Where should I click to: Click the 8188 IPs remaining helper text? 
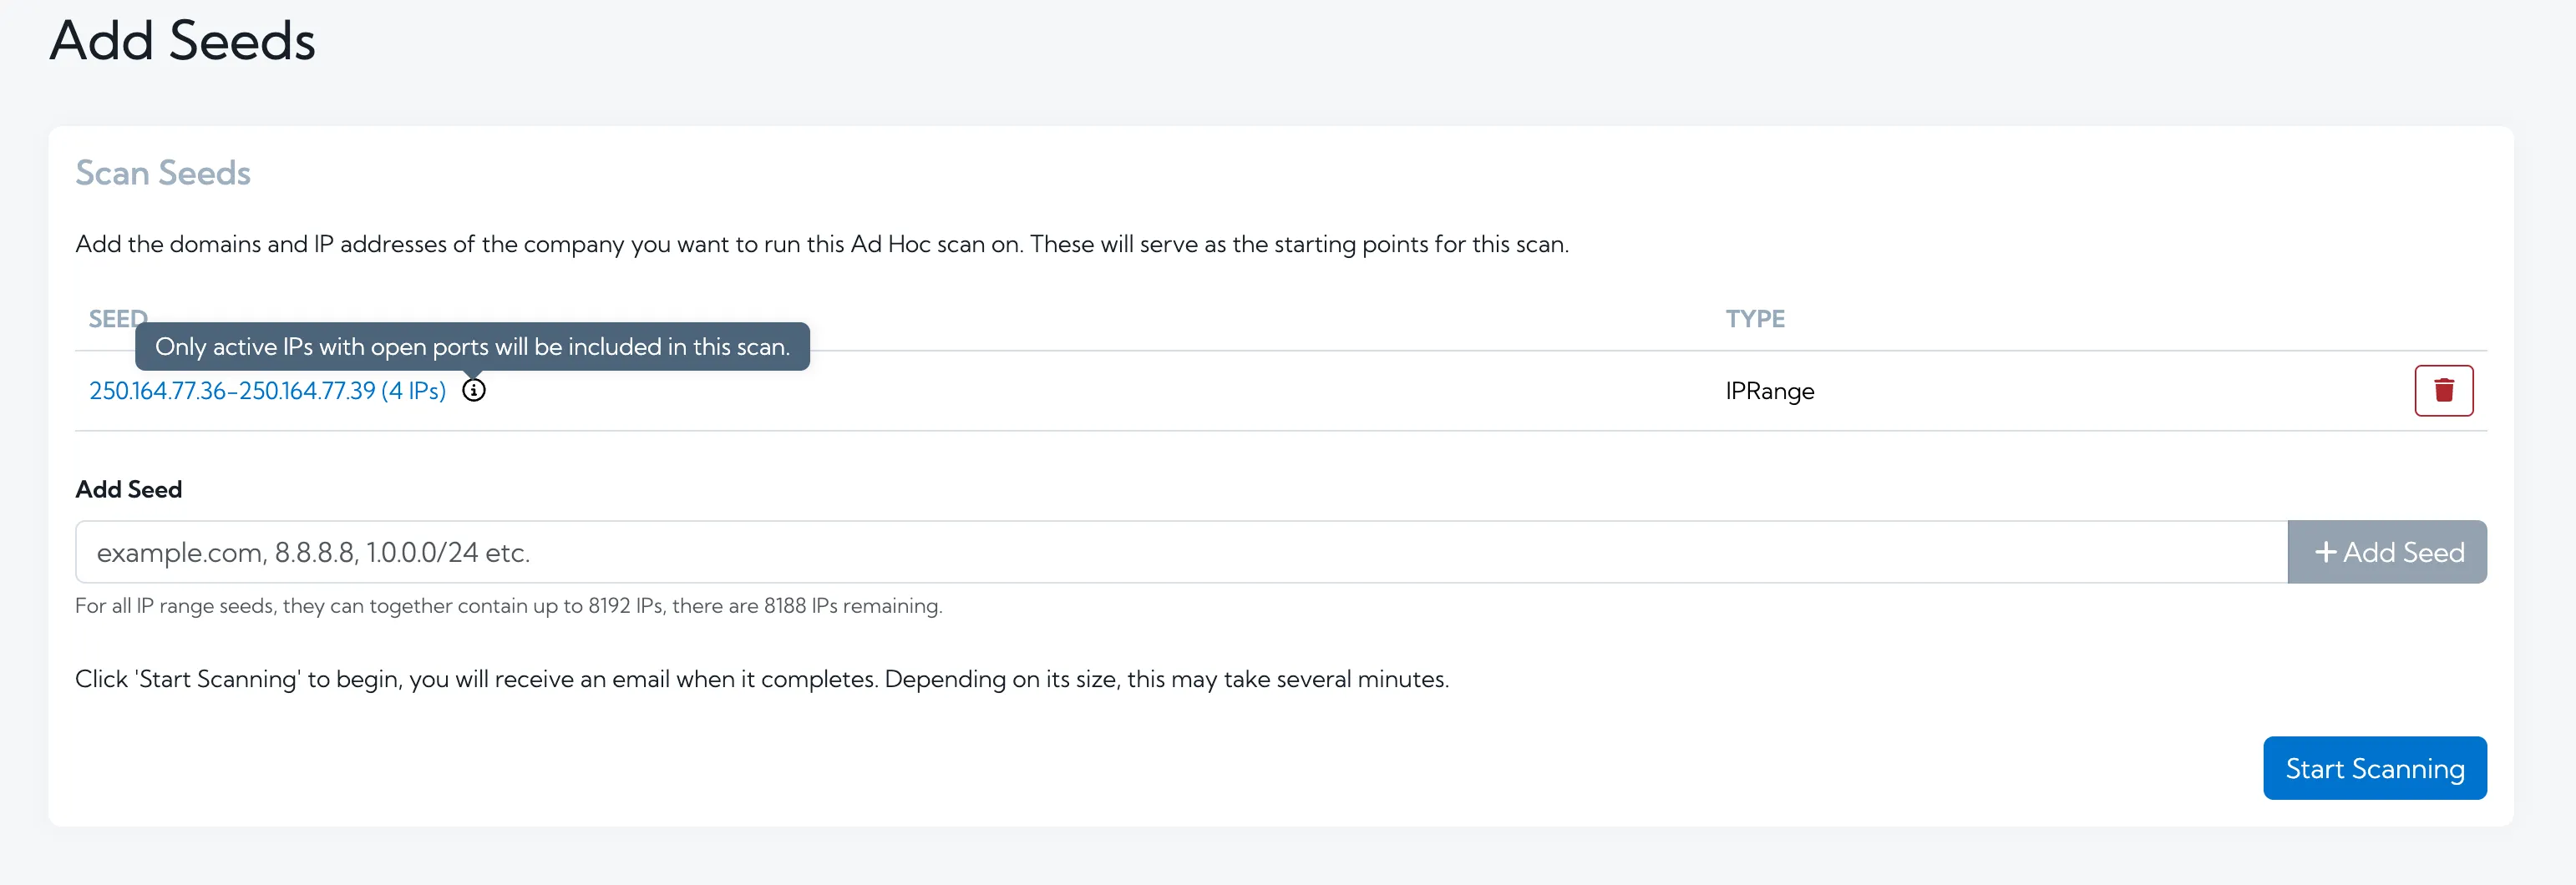(x=509, y=605)
